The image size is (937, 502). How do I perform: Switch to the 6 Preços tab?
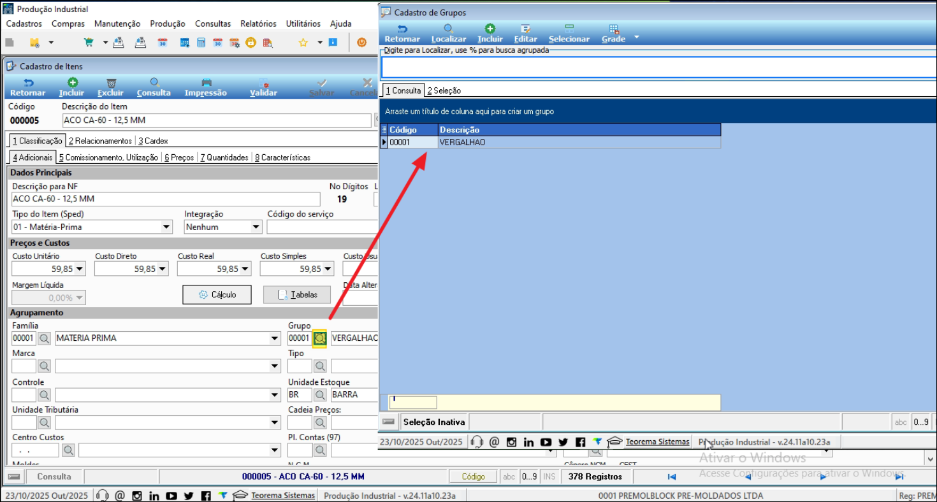click(x=178, y=157)
